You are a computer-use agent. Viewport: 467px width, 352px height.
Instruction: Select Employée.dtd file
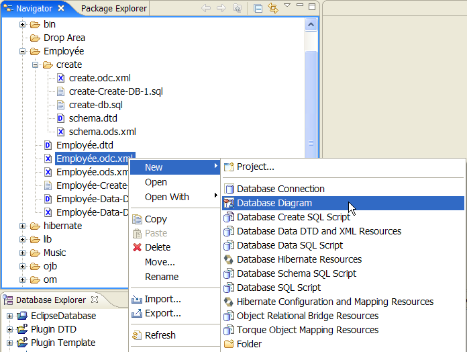pyautogui.click(x=85, y=145)
